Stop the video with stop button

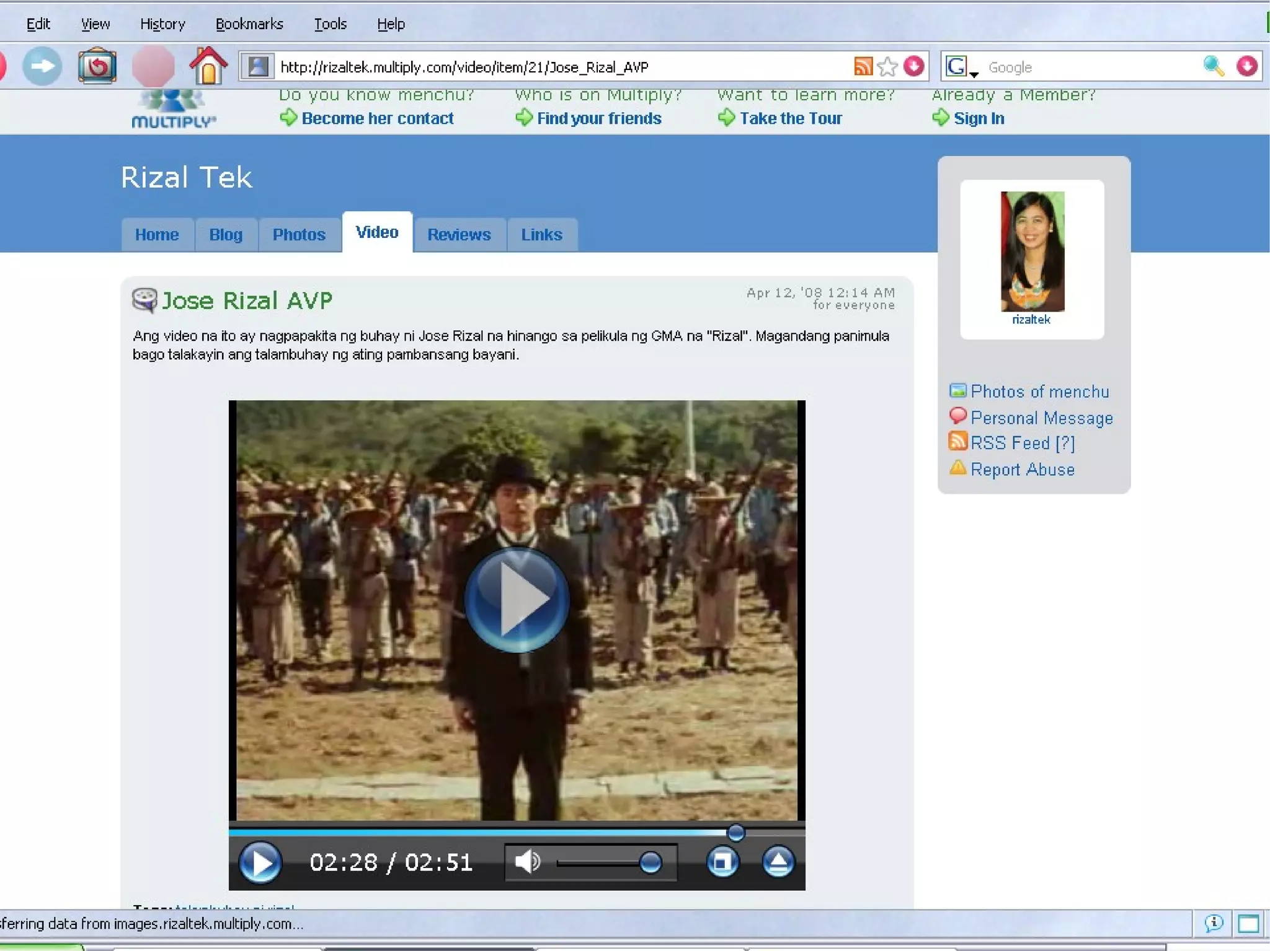(722, 862)
